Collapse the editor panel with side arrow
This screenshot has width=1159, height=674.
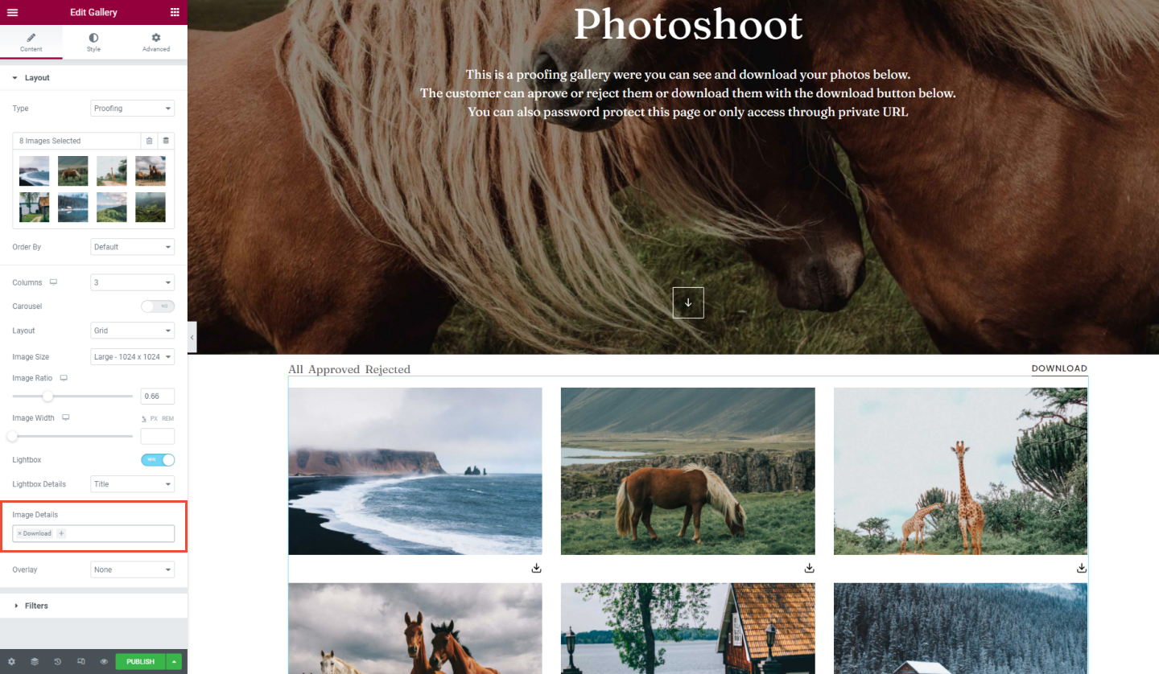[192, 338]
